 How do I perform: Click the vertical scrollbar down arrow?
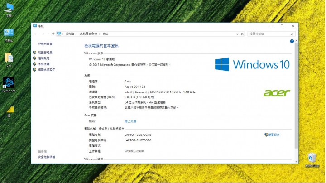coord(296,161)
